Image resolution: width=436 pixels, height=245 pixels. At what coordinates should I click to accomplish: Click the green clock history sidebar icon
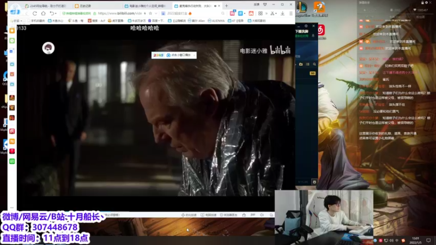[x=12, y=40]
